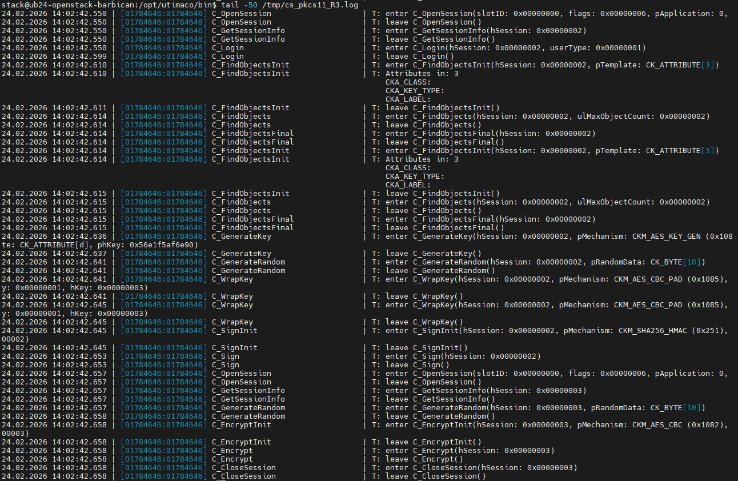
Task: Click timestamp 14:02:42.599
Action: click(x=79, y=57)
